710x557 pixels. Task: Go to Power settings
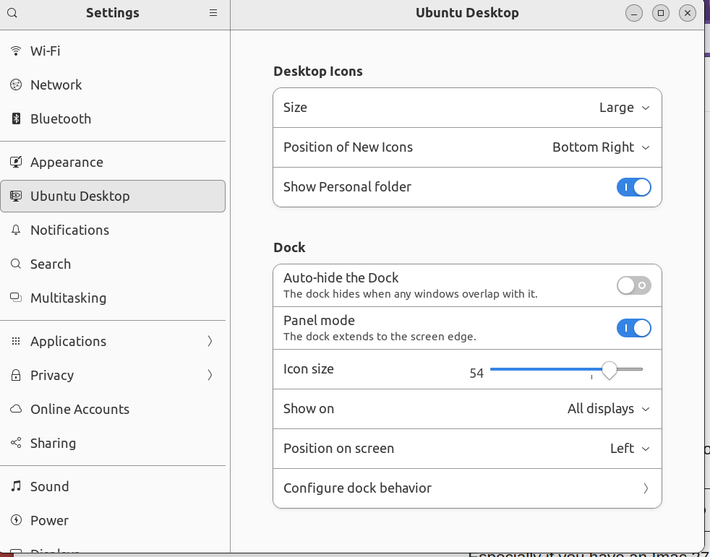coord(113,520)
